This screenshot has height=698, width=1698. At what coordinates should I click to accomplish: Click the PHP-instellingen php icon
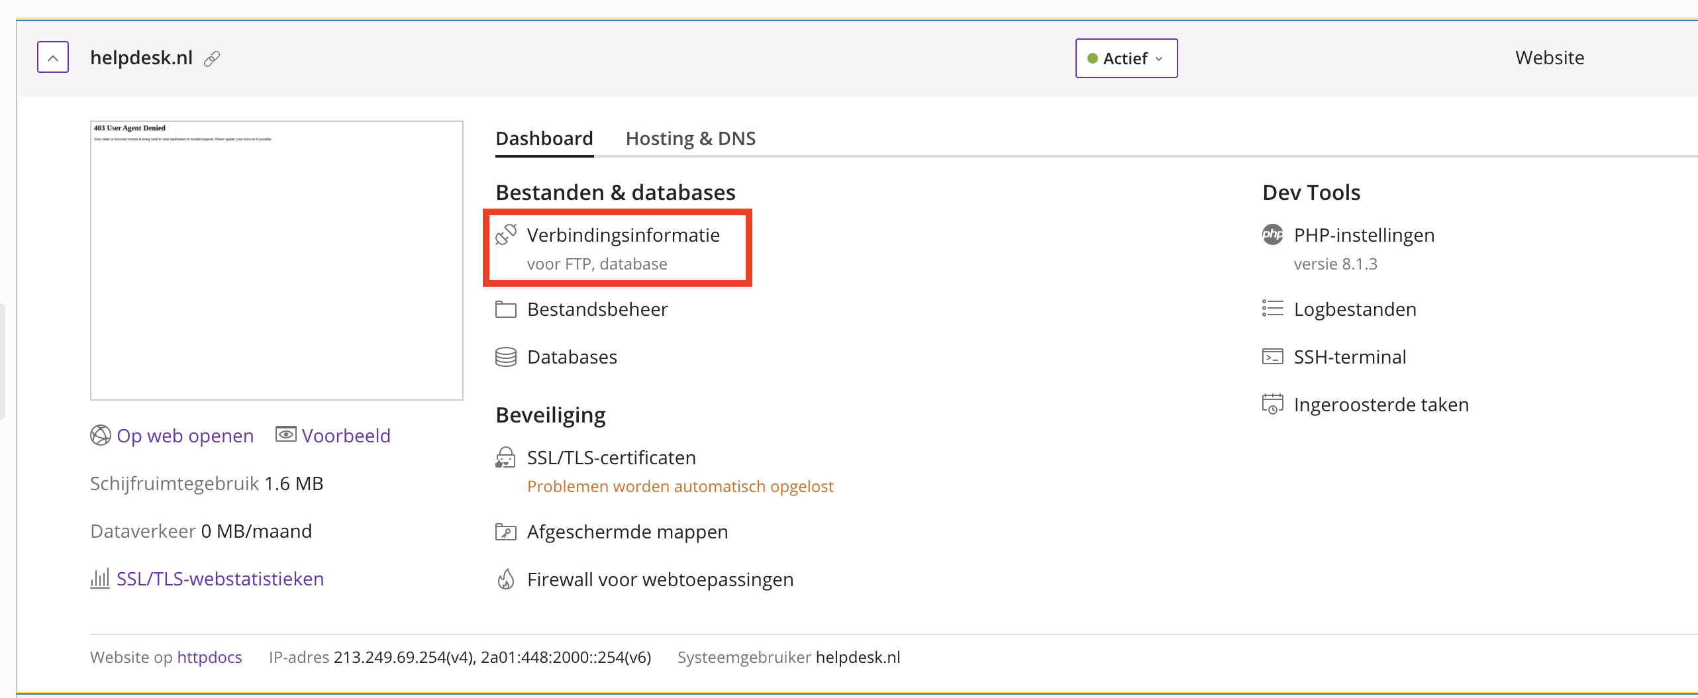[x=1272, y=235]
